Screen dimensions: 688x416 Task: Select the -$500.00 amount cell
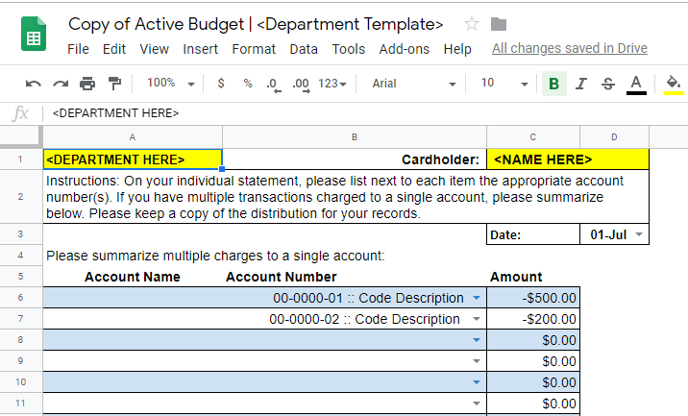[x=532, y=298]
